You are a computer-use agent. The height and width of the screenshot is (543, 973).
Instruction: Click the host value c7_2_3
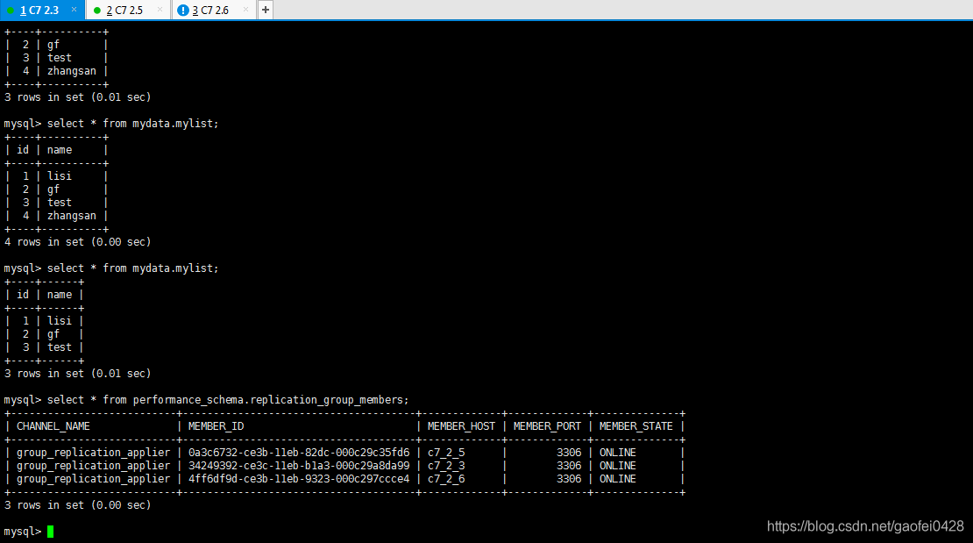[x=446, y=465]
